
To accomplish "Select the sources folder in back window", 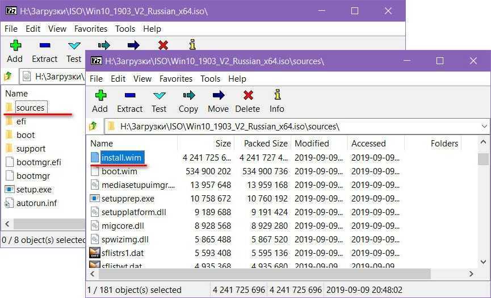I will coord(30,108).
